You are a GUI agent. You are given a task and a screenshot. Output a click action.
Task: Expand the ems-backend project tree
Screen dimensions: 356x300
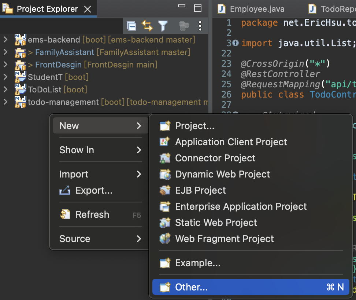click(x=5, y=40)
